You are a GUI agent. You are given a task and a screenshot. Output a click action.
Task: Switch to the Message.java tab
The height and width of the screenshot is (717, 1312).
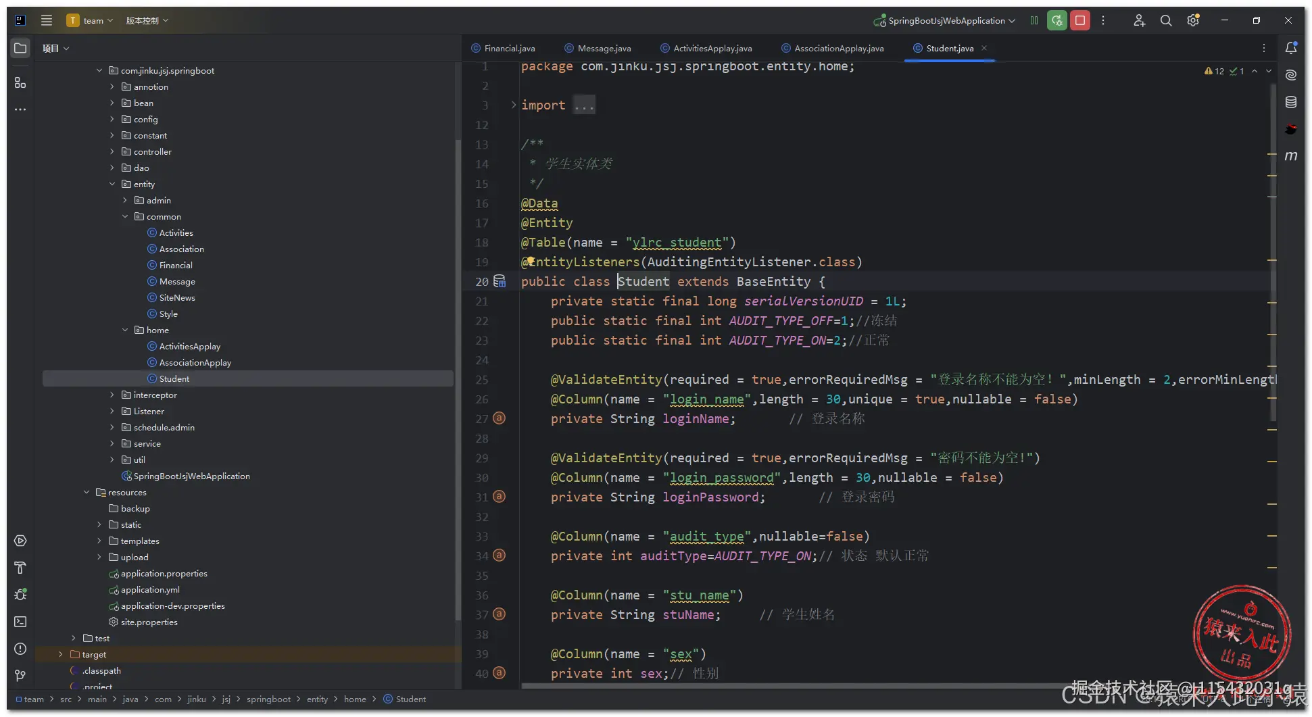click(x=598, y=48)
